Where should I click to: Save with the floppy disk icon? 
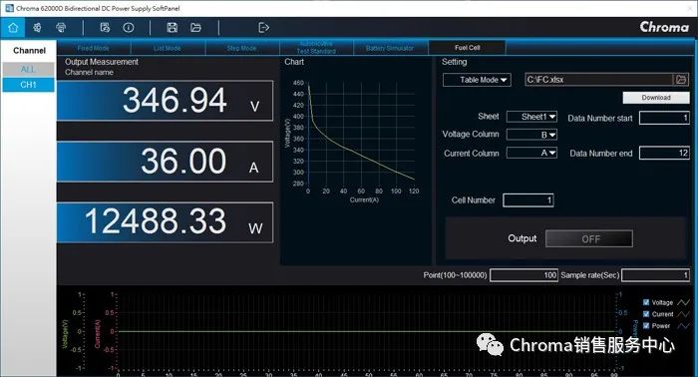[172, 28]
